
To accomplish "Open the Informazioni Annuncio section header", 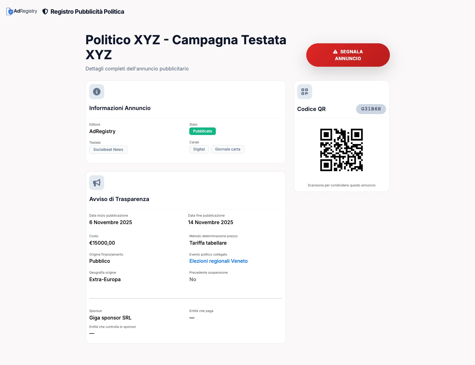I will [x=120, y=108].
